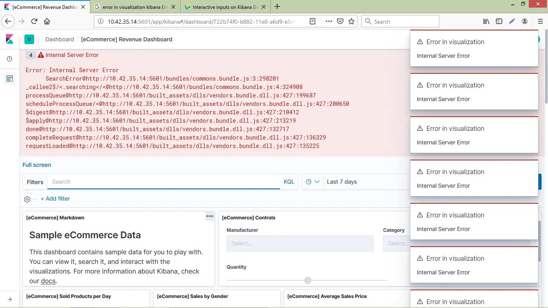Open the date quick menu dropdown
Screen dimensions: 548x308
pos(313,182)
